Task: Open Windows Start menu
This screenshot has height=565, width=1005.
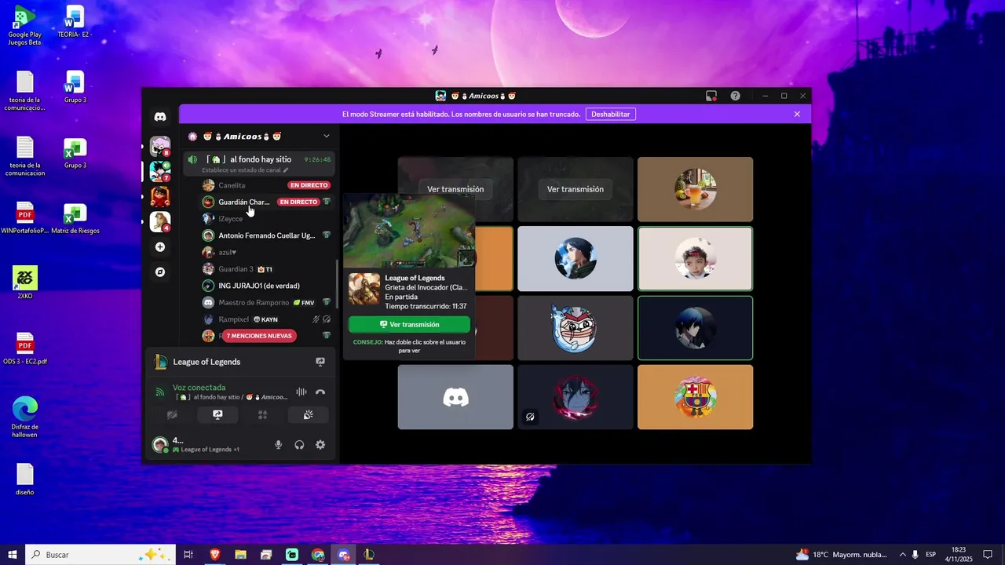Action: point(13,555)
